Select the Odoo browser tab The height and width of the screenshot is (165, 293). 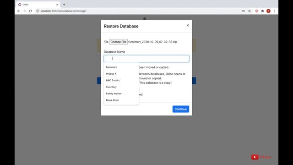pos(38,5)
